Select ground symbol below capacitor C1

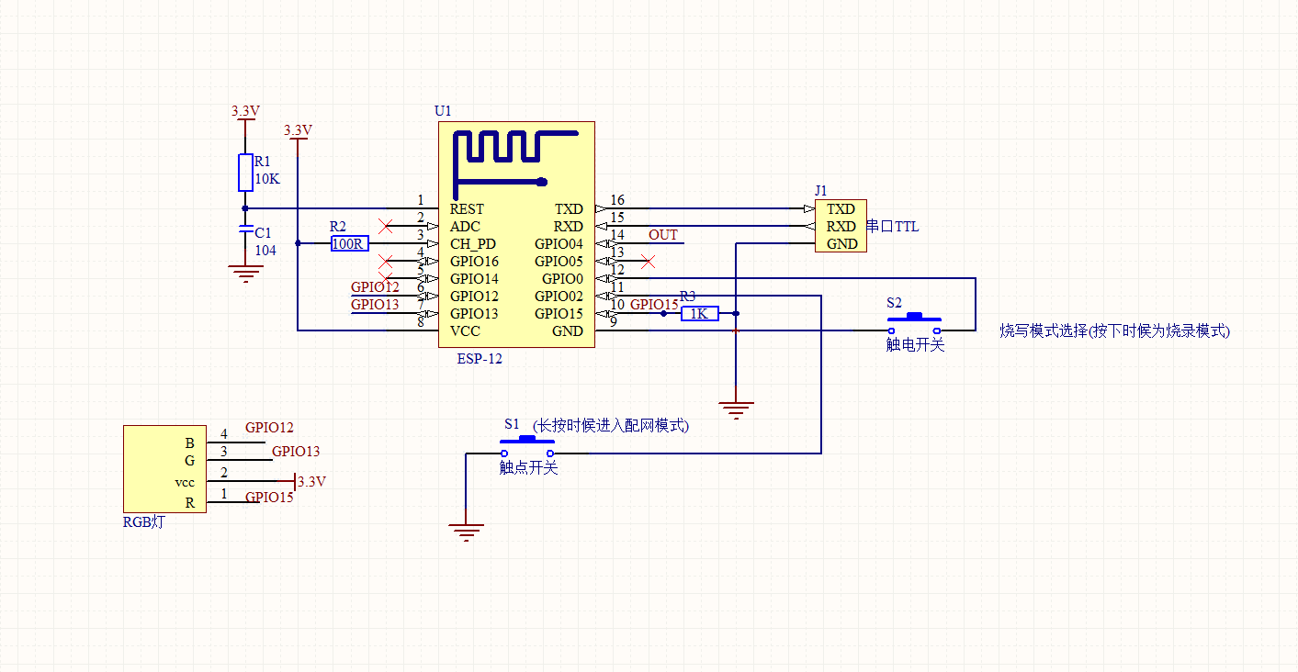pyautogui.click(x=245, y=273)
